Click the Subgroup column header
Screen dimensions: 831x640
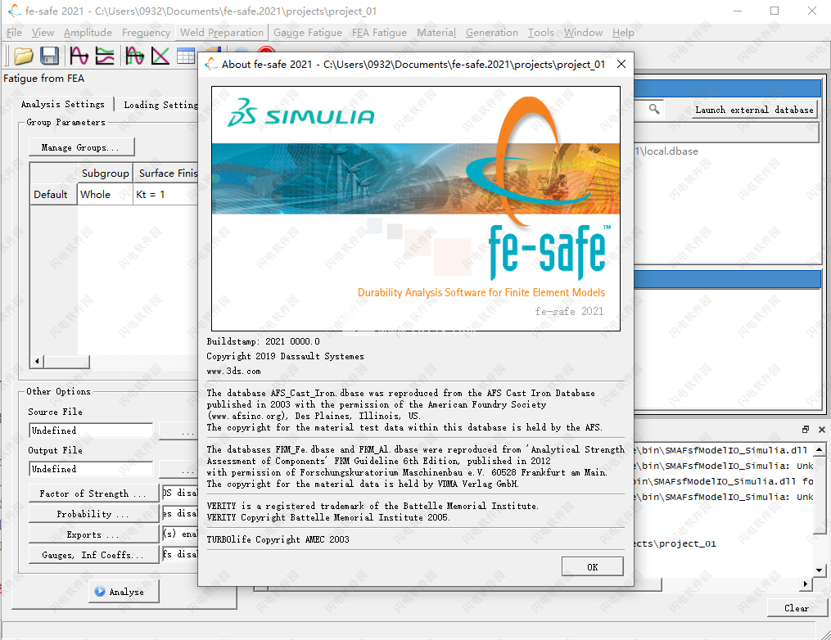pyautogui.click(x=105, y=174)
